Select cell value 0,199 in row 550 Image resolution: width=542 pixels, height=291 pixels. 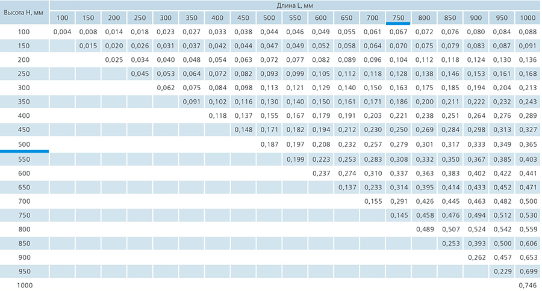click(295, 159)
